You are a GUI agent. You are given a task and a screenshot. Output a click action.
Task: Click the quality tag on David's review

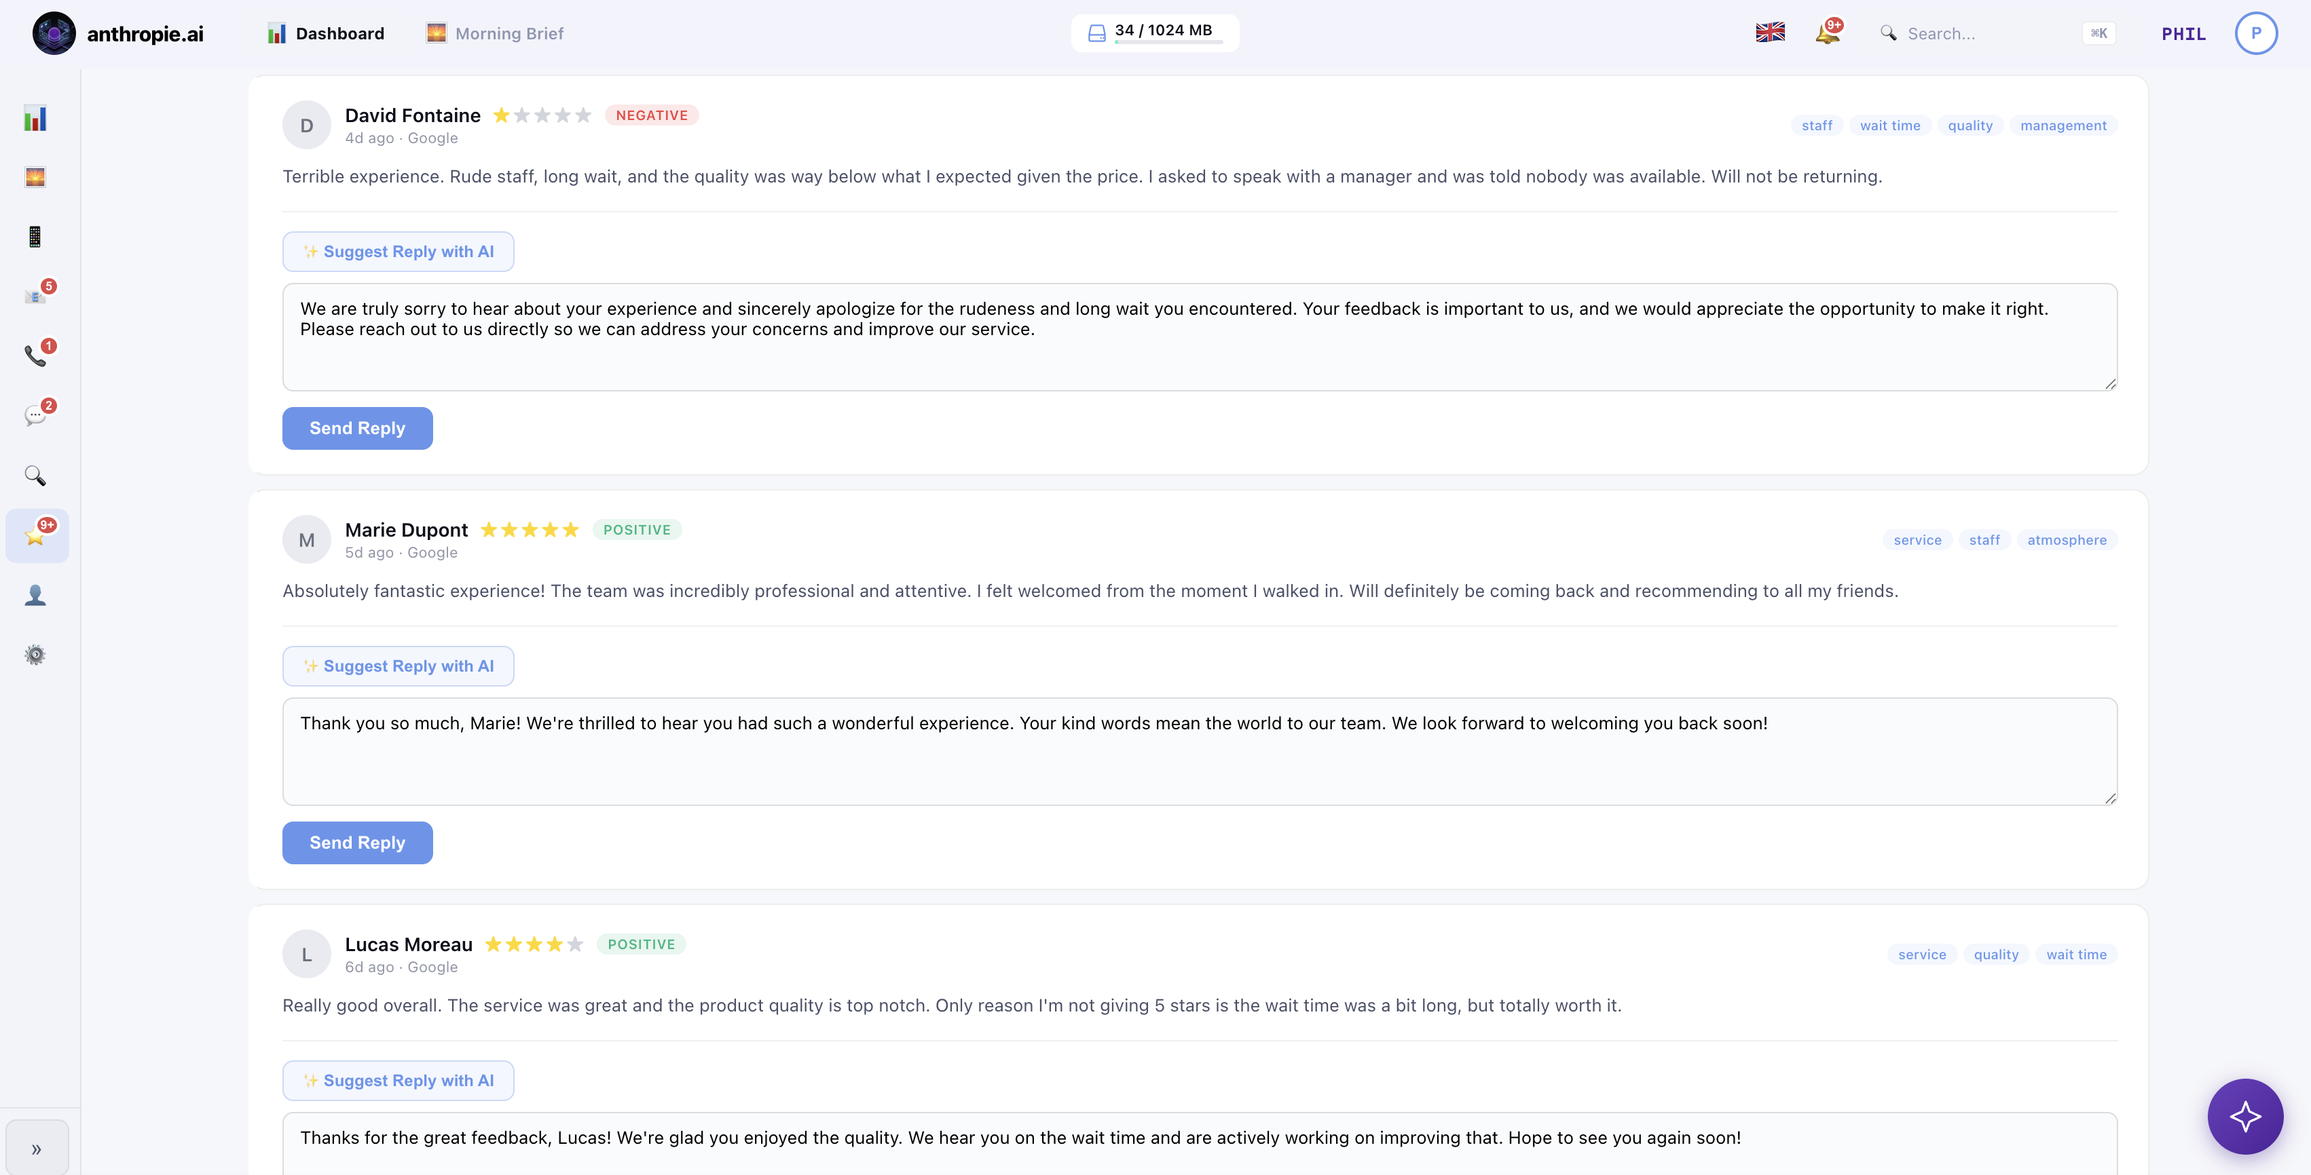pos(1970,126)
